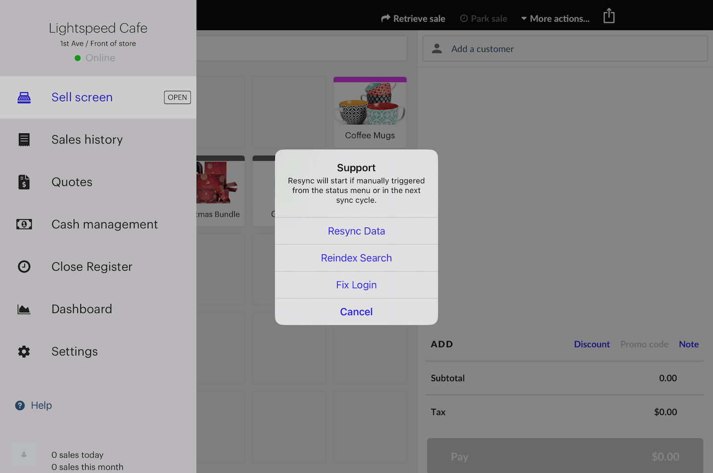Viewport: 713px width, 473px height.
Task: Click the Subtotal row
Action: (565, 378)
